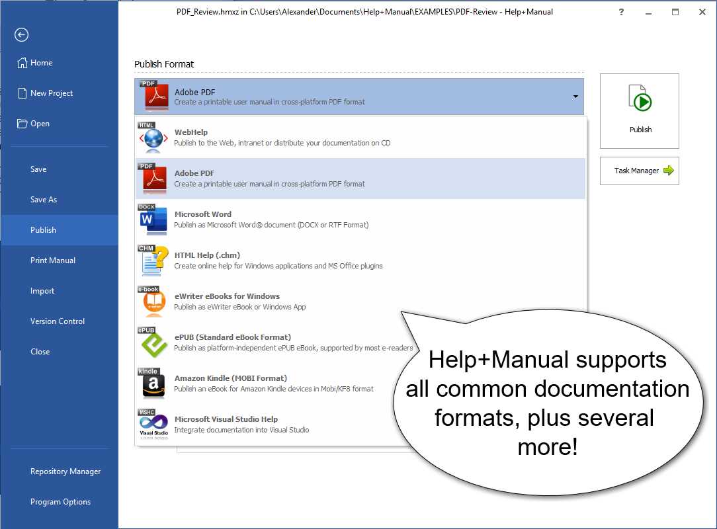The height and width of the screenshot is (529, 717).
Task: Click the Microsoft Word DOCX icon
Action: [153, 220]
